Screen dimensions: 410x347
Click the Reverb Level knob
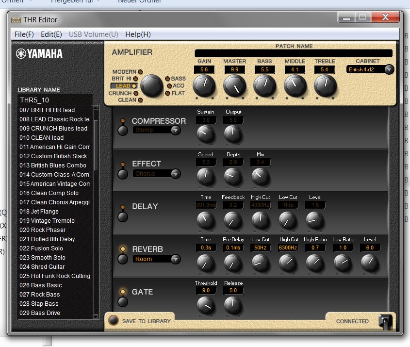(x=370, y=263)
